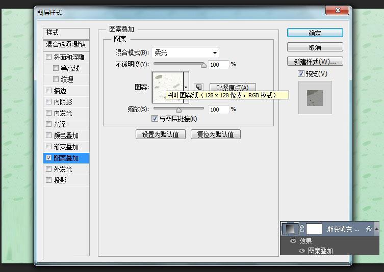Enable 纹理 checkbox
This screenshot has width=384, height=272.
click(x=56, y=79)
